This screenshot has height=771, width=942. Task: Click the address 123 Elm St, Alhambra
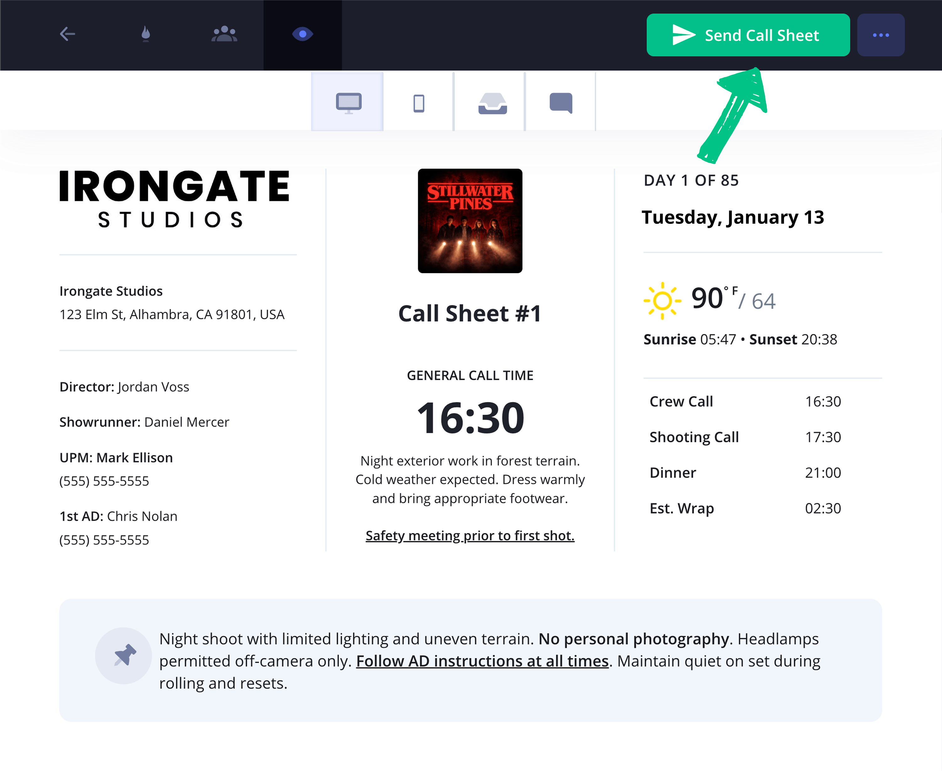[x=172, y=315]
